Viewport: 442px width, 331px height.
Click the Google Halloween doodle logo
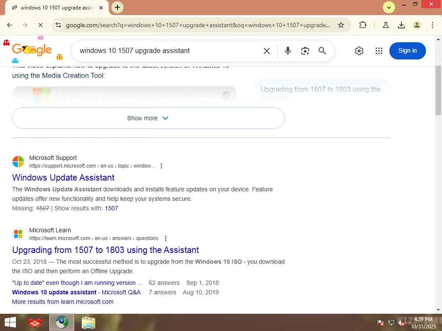pos(32,50)
